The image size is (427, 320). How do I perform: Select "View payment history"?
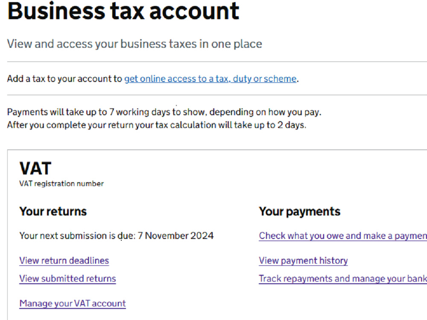pyautogui.click(x=303, y=260)
